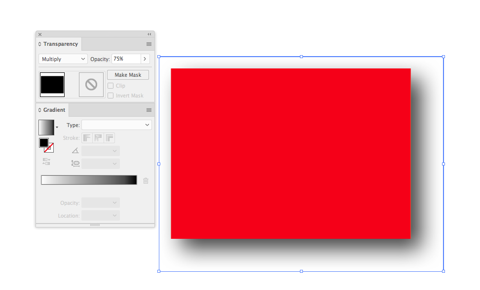This screenshot has height=290, width=480.
Task: Open the aspect ratio dropdown
Action: (101, 164)
